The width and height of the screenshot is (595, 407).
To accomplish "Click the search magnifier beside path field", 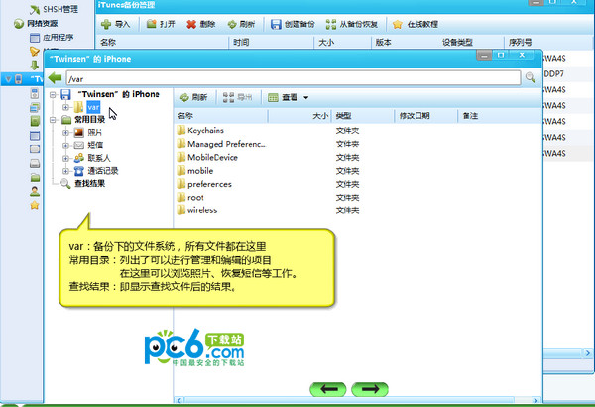I will pos(531,77).
